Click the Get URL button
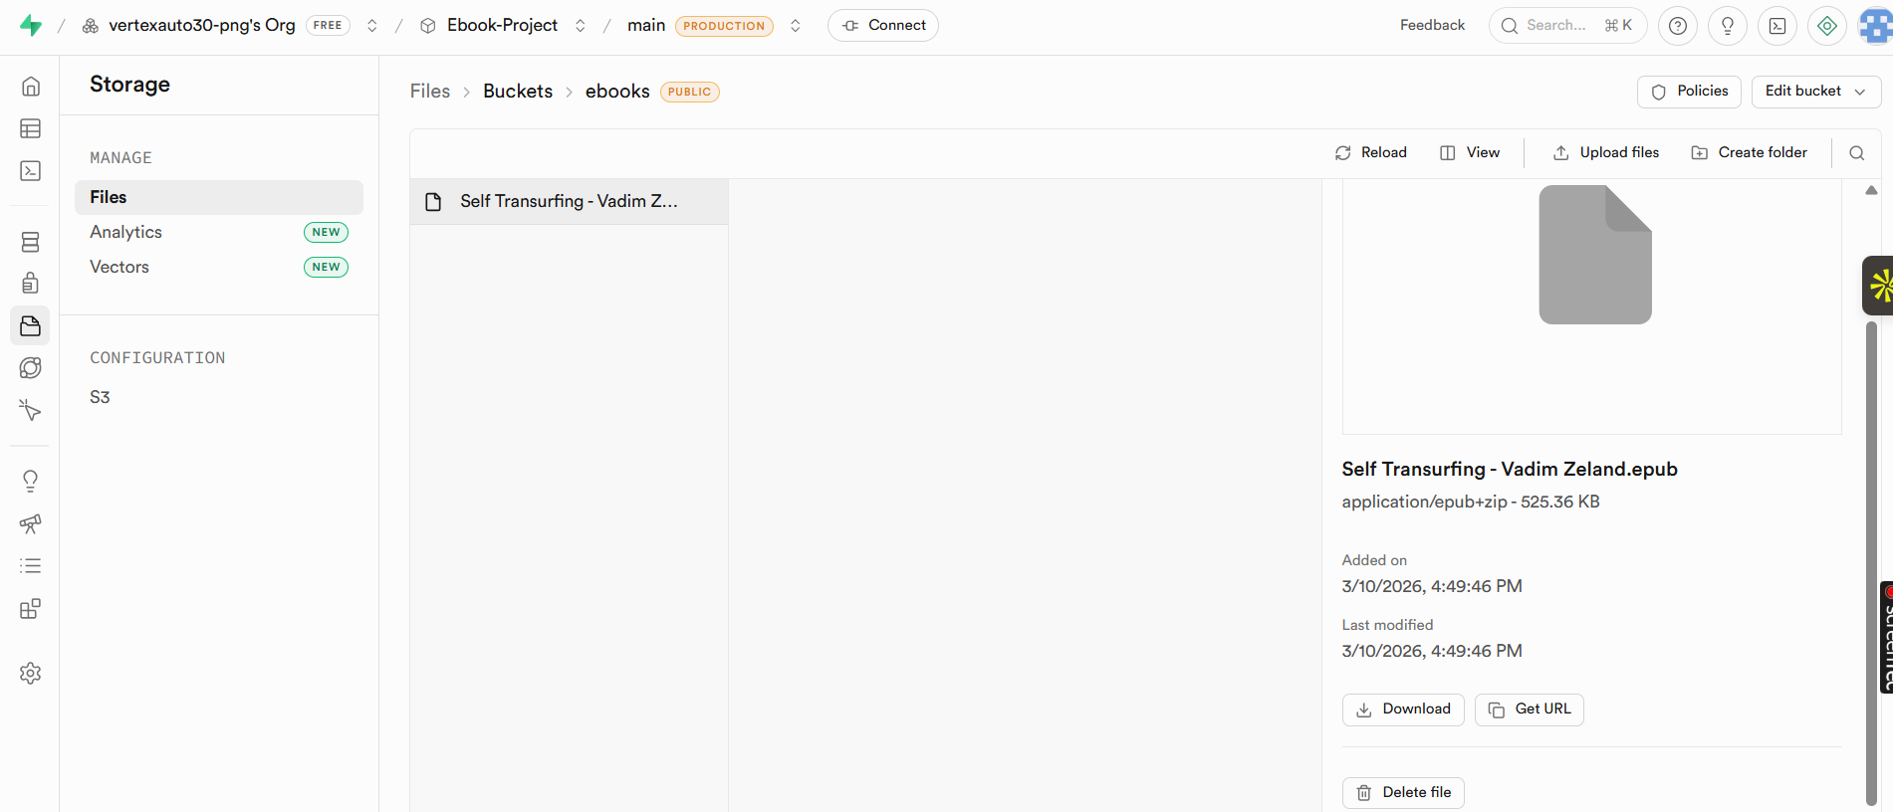Image resolution: width=1893 pixels, height=812 pixels. tap(1529, 710)
